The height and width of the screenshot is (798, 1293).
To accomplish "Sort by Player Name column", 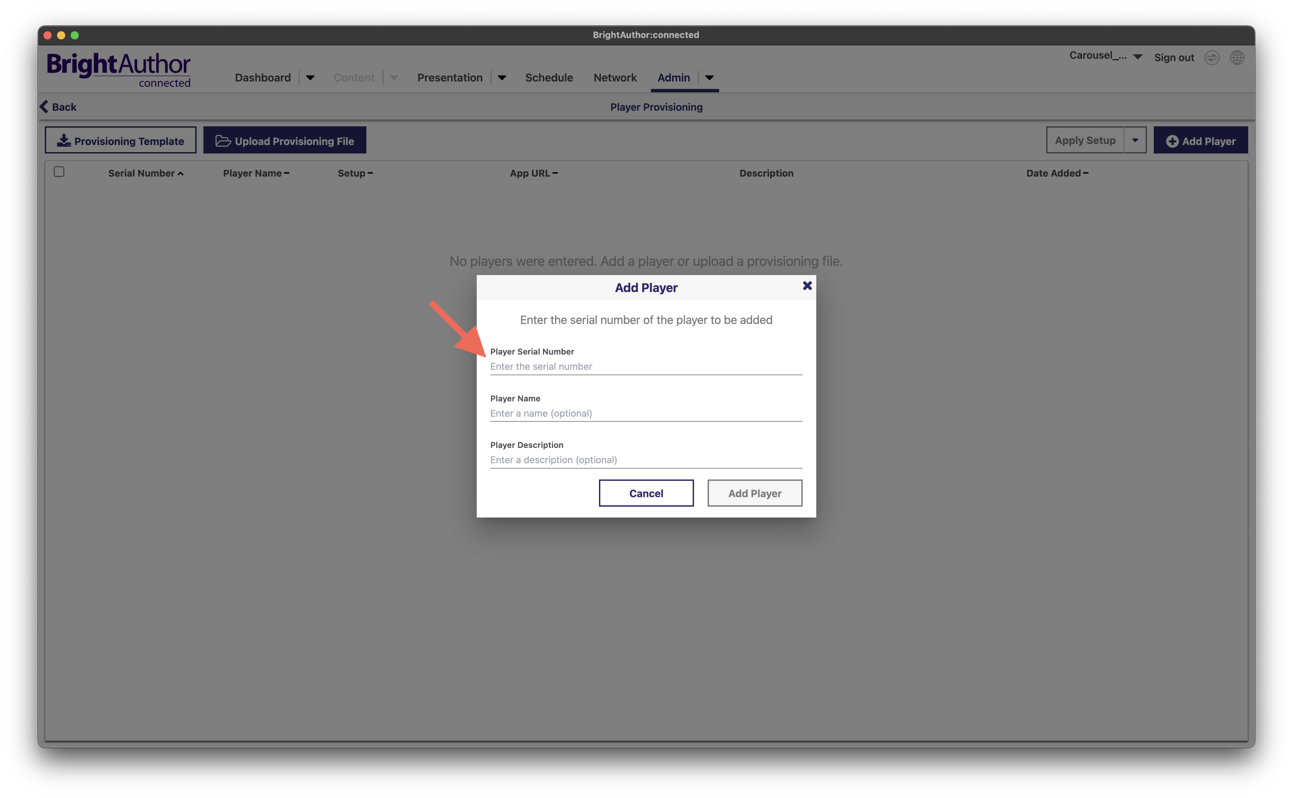I will pyautogui.click(x=256, y=173).
